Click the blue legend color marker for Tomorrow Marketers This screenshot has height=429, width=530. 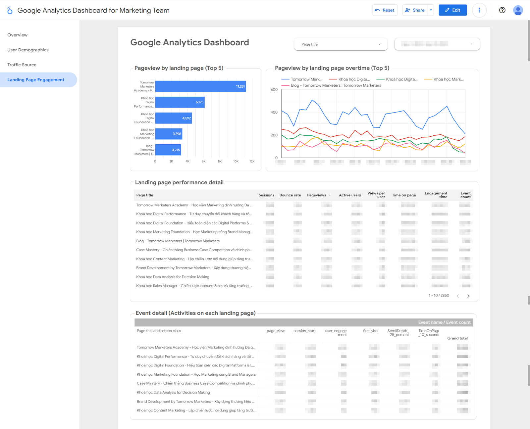286,79
